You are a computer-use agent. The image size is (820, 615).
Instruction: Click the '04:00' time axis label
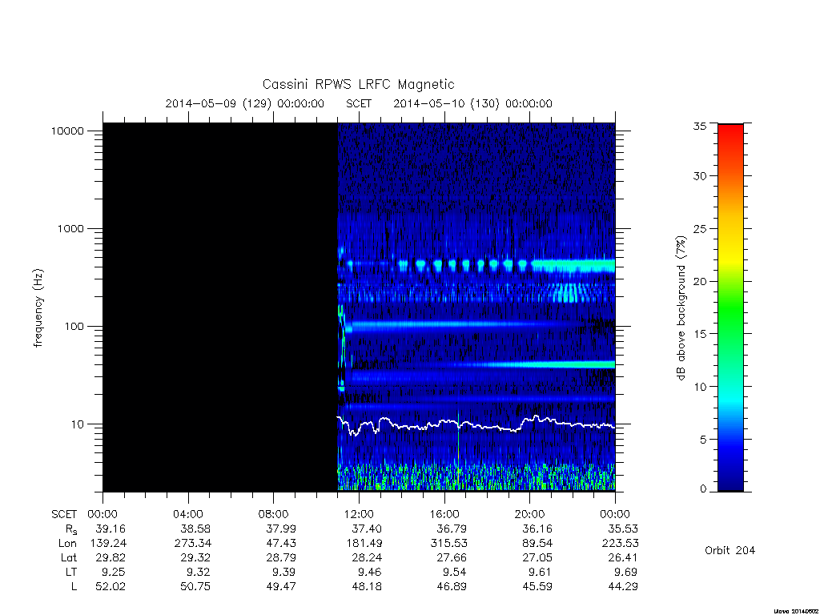[x=188, y=514]
